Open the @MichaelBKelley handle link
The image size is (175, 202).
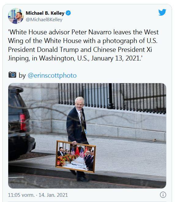click(x=44, y=20)
